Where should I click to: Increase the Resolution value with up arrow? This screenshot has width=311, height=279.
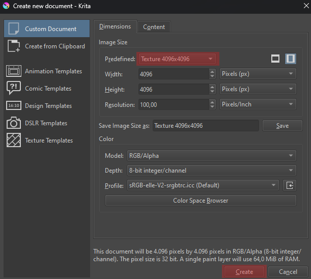coord(212,102)
